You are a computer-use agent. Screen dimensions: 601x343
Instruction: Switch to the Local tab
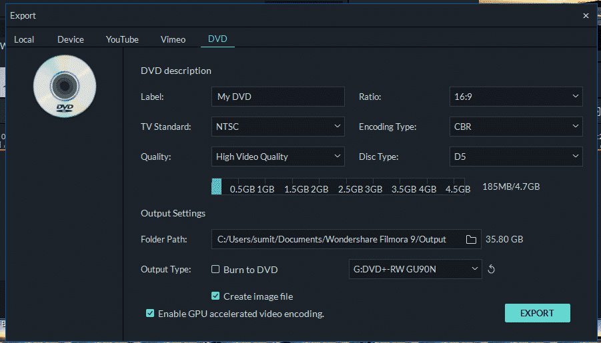(24, 39)
